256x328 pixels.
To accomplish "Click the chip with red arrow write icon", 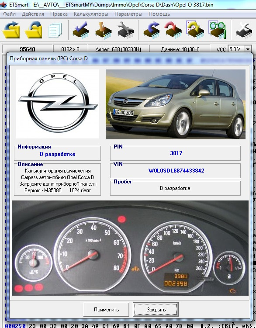I will tap(173, 30).
